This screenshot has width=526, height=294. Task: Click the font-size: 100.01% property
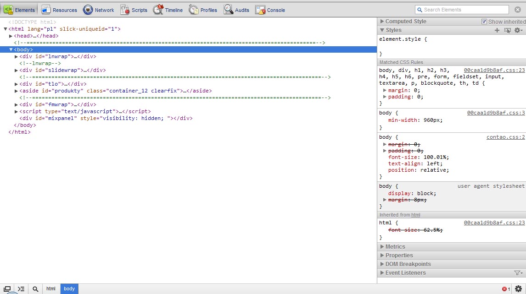[418, 157]
